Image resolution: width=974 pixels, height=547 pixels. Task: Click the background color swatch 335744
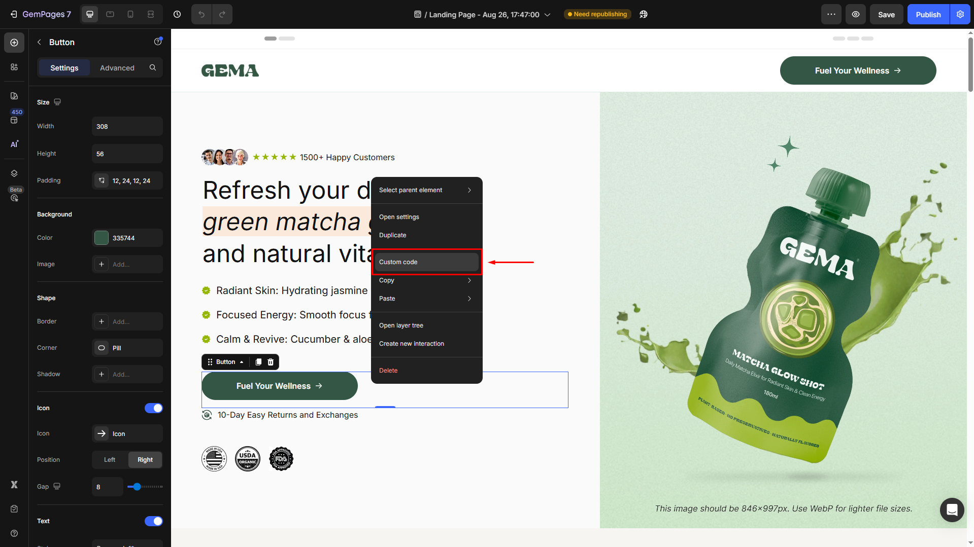click(x=102, y=238)
